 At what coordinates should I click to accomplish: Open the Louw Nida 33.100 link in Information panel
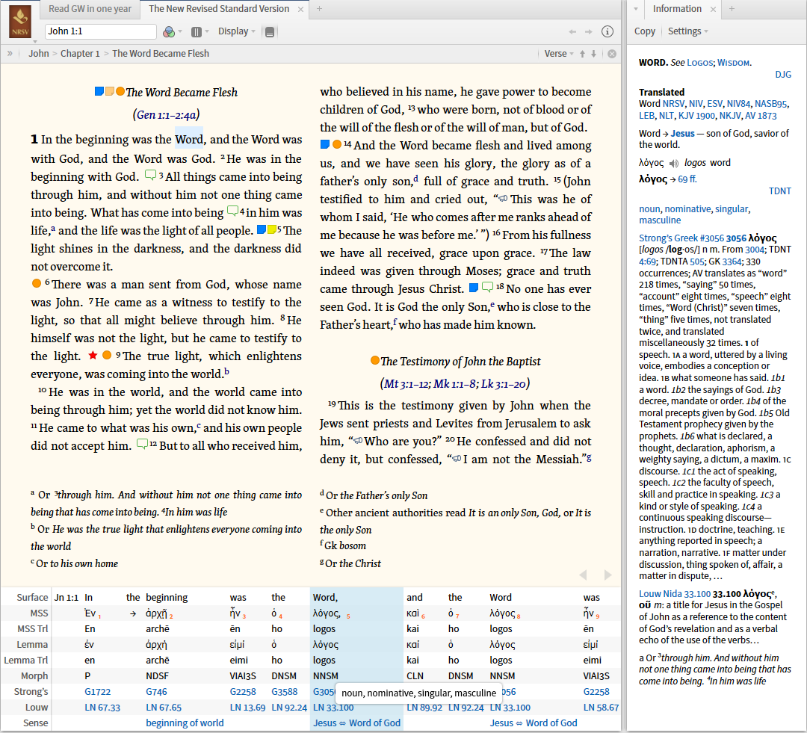pyautogui.click(x=675, y=593)
